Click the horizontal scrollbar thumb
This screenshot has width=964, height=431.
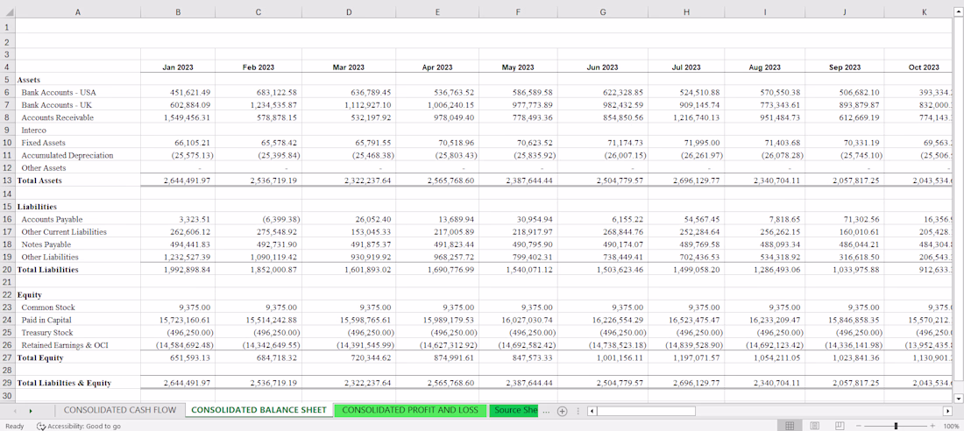point(646,411)
